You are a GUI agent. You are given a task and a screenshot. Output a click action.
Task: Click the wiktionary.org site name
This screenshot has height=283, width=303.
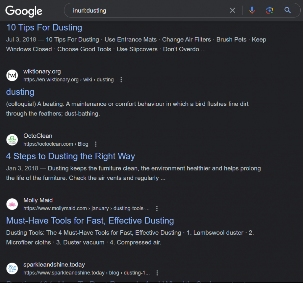42,72
